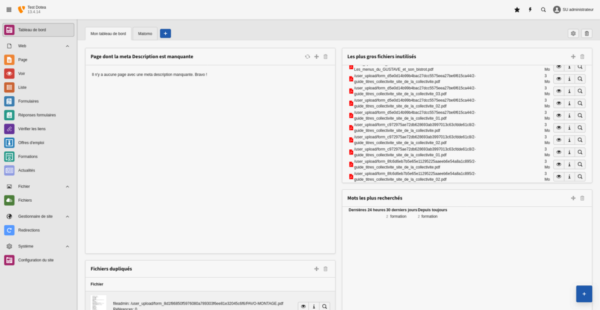Search form_d5e0d file ending _02.pdf with magnifier
Image resolution: width=600 pixels, height=310 pixels.
click(580, 103)
